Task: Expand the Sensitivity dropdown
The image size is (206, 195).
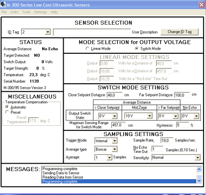Action: 198,158
